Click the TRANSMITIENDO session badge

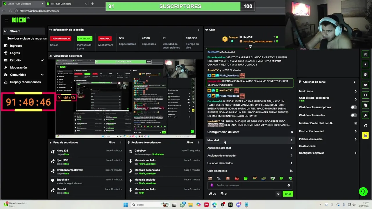60,38
